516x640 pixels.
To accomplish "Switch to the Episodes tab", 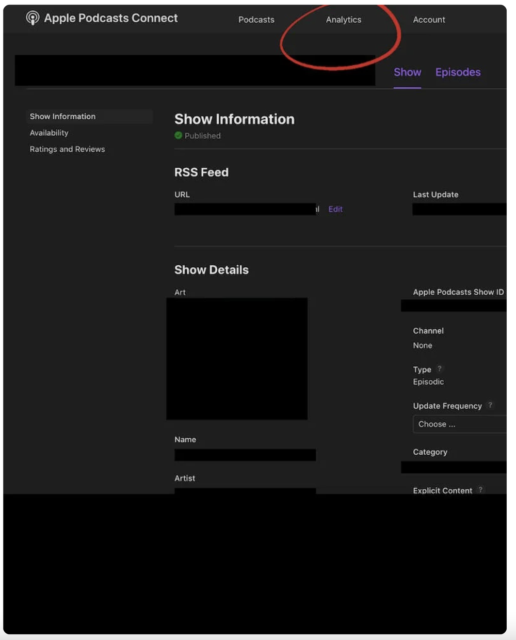I will coord(458,72).
